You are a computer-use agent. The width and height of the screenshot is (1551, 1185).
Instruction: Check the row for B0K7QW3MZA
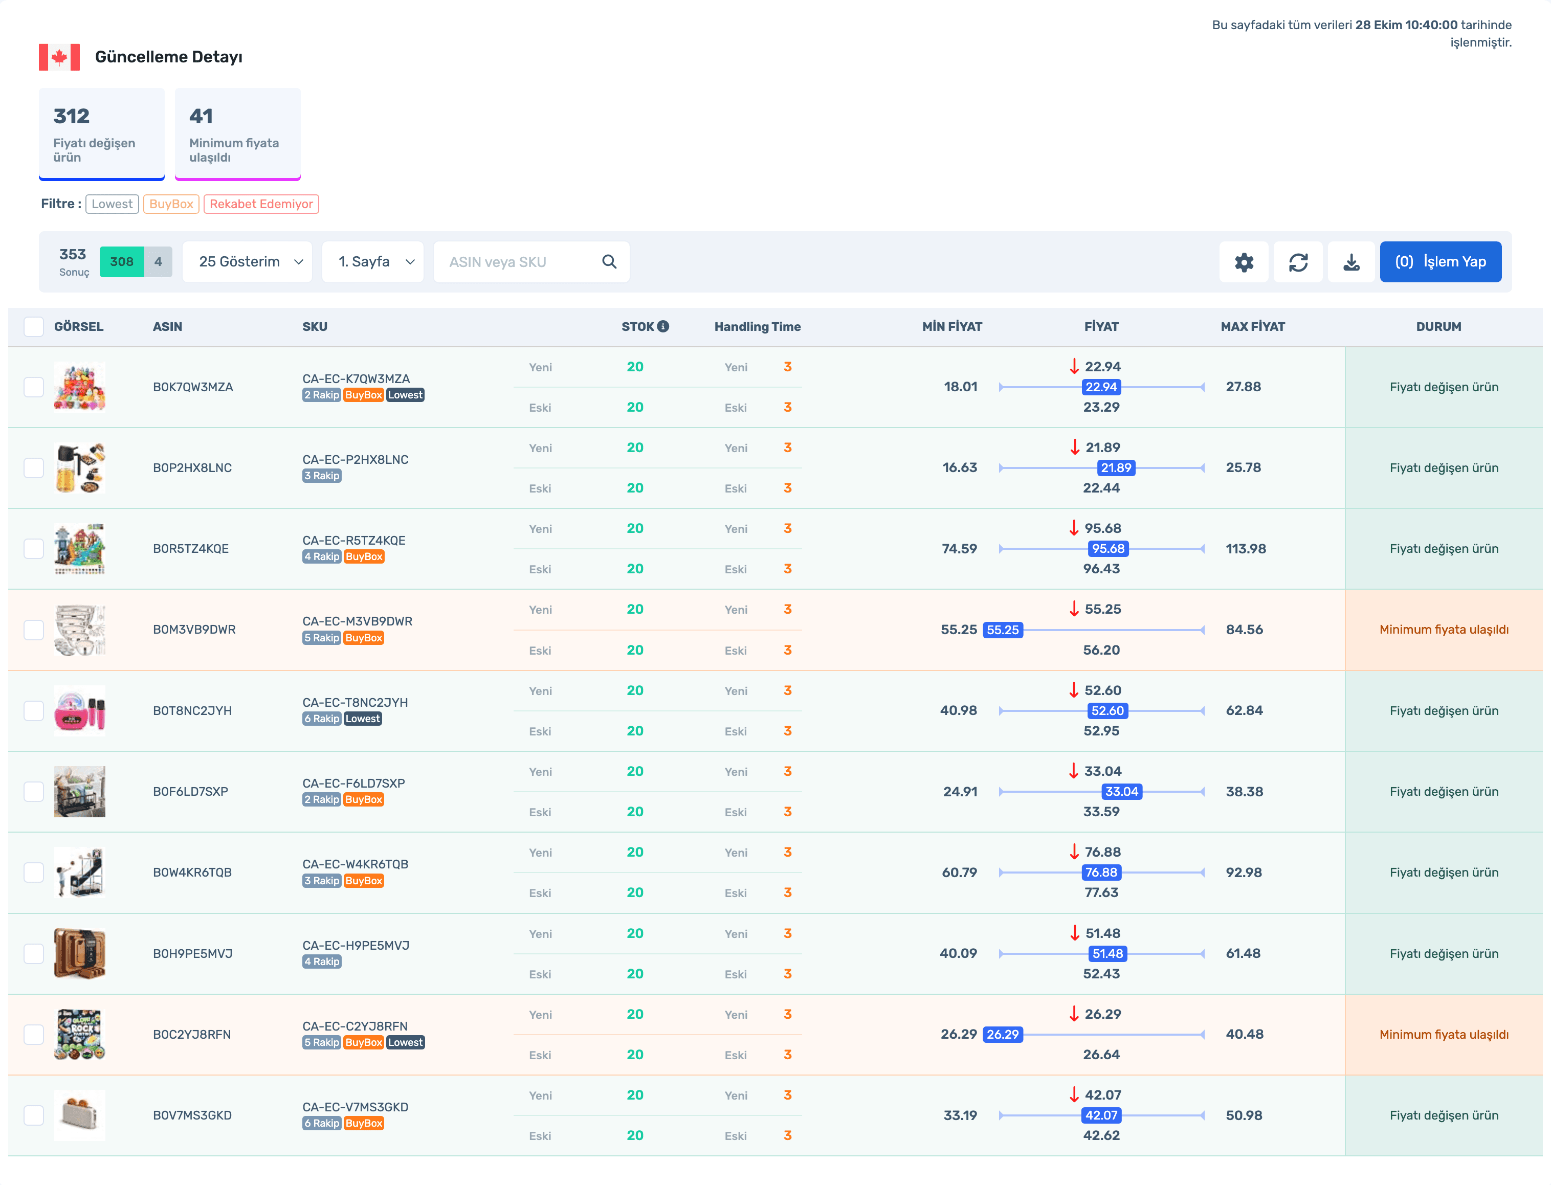[34, 387]
